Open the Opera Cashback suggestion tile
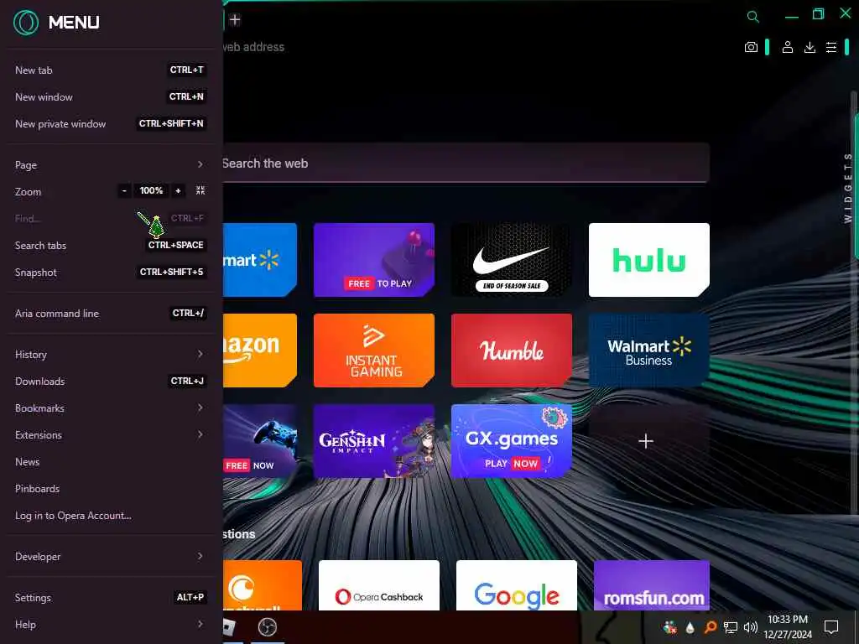 pos(378,584)
